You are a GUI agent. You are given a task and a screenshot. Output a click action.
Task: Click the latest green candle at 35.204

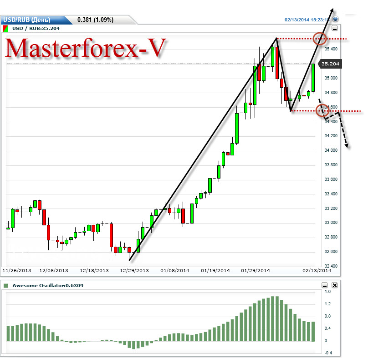[313, 78]
